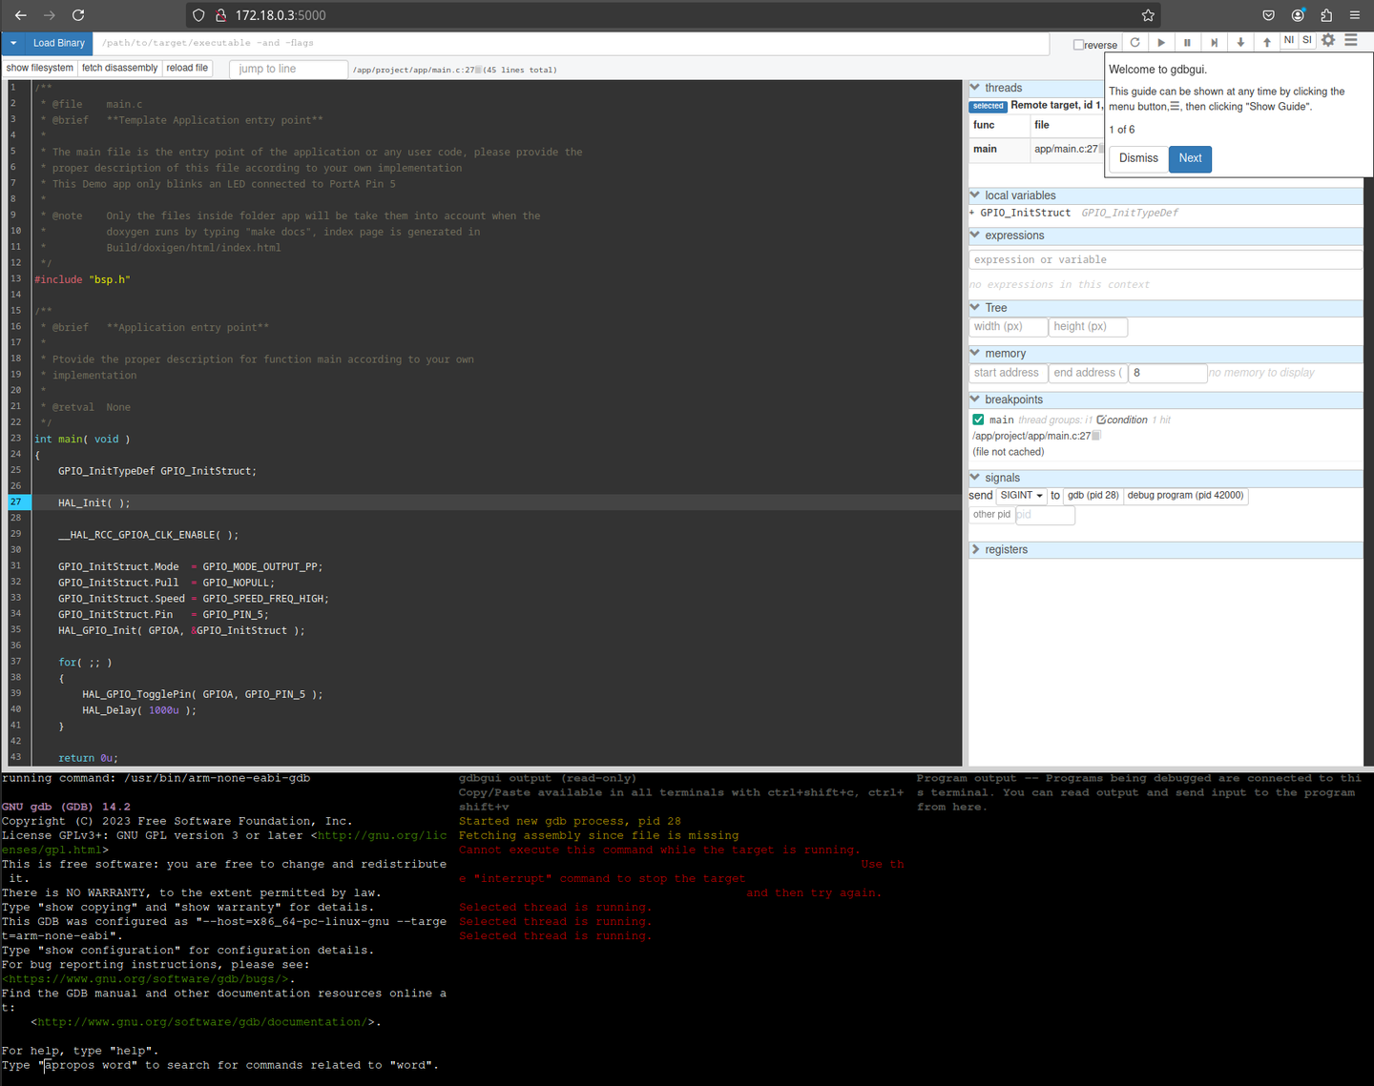Send signal to debug program (pid 42000)
The height and width of the screenshot is (1086, 1374).
coord(1185,496)
